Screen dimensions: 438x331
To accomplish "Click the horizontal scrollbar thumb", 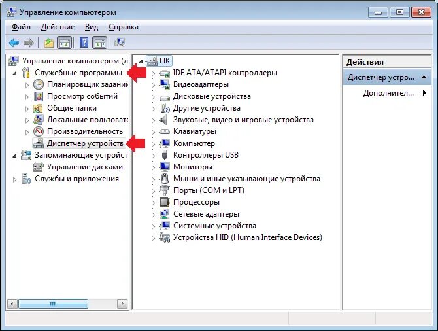I will [x=53, y=304].
